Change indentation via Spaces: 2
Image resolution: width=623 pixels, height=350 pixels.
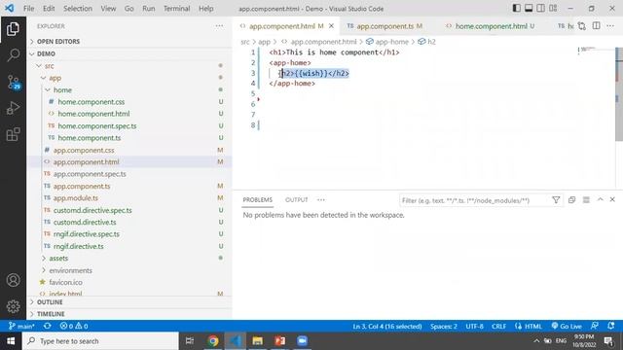point(444,327)
